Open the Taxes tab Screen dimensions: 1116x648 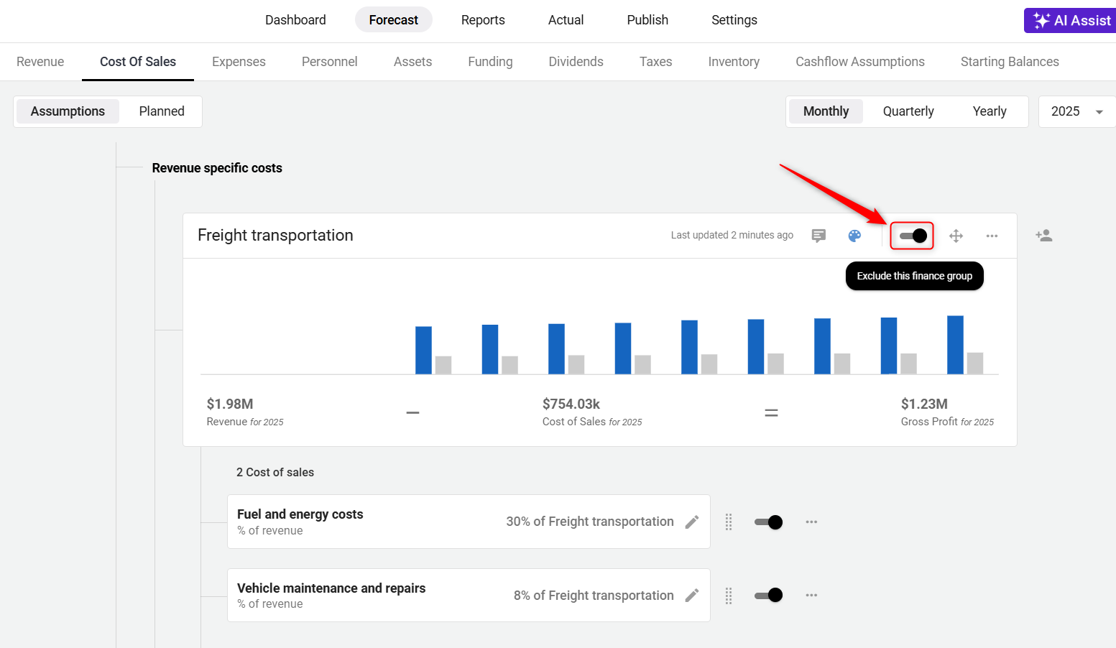tap(655, 62)
